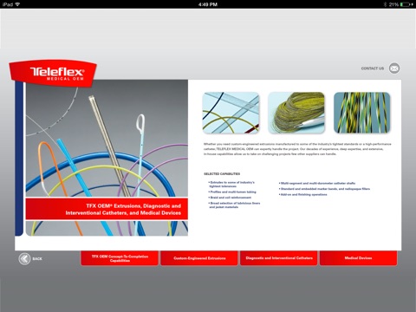Image resolution: width=416 pixels, height=312 pixels.
Task: Tap the Selected Capabilities heading
Action: point(222,174)
